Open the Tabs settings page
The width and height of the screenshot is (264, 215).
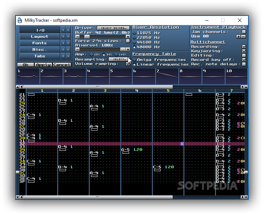tap(40, 56)
